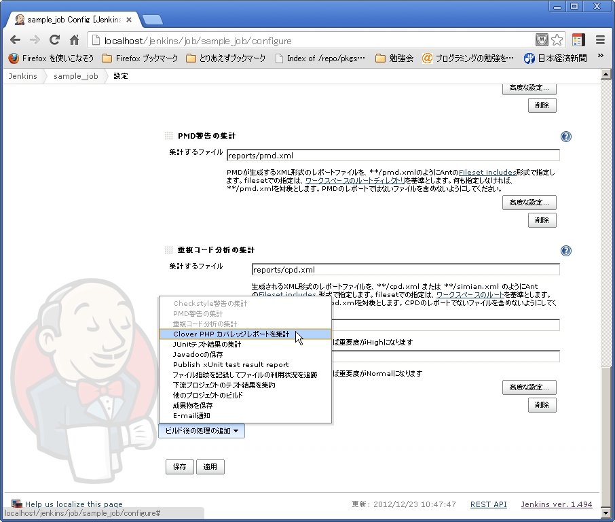Click the 保存 button
Image resolution: width=615 pixels, height=522 pixels.
pyautogui.click(x=180, y=467)
